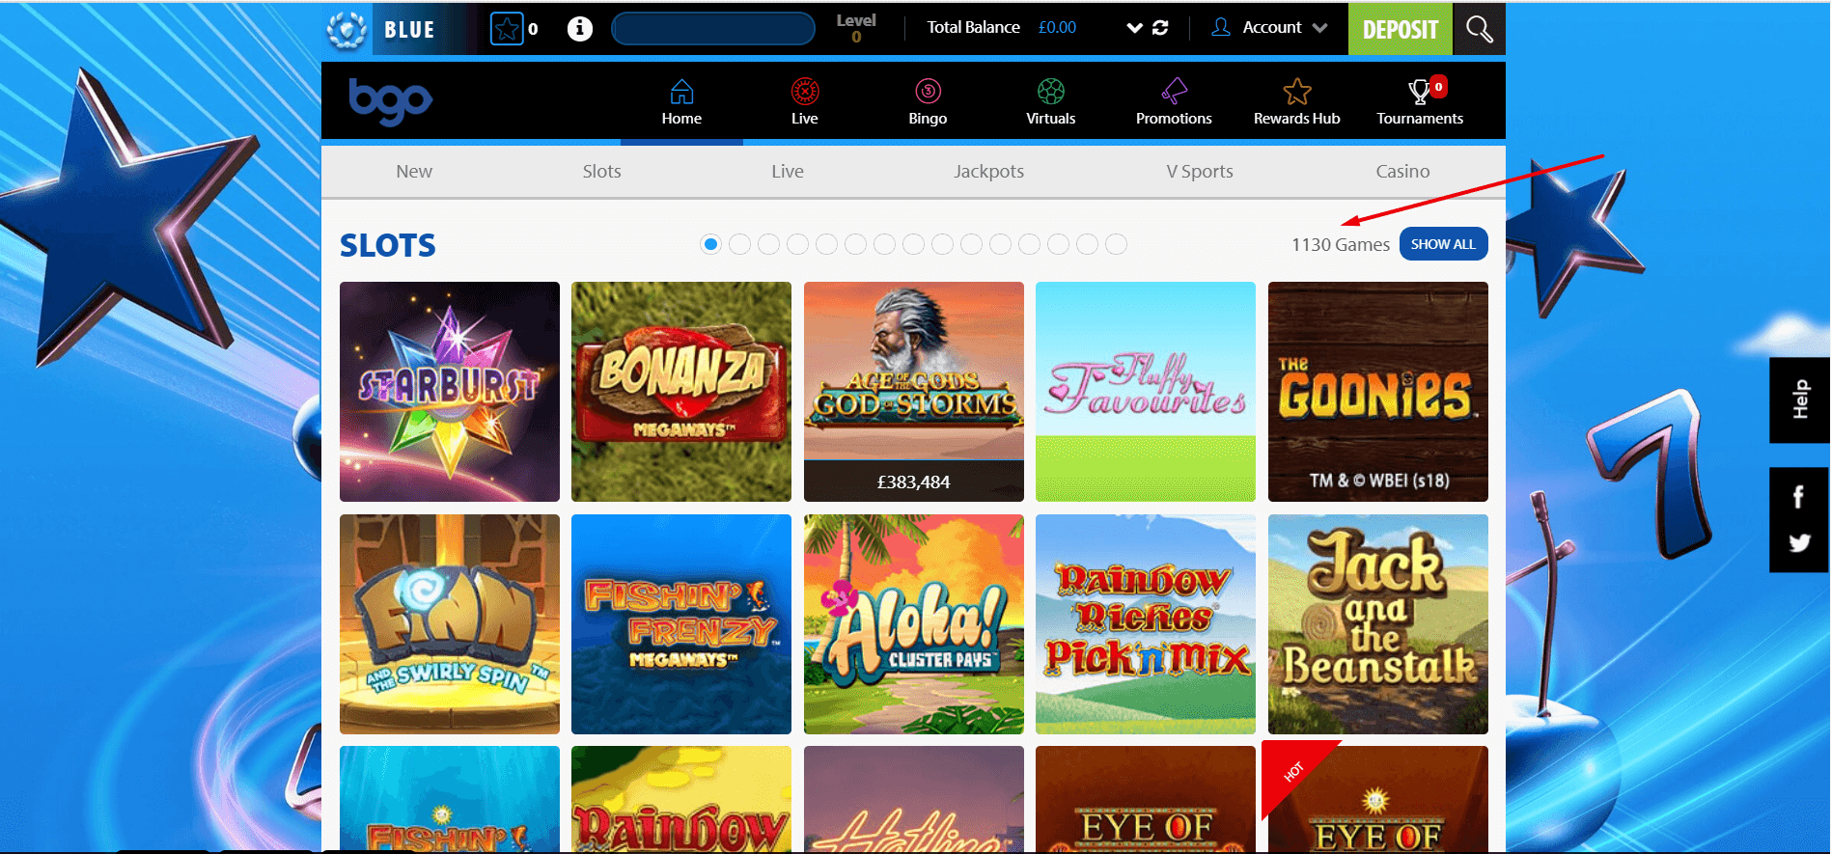Select the eighth slots carousel page dot
This screenshot has width=1831, height=854.
pyautogui.click(x=914, y=244)
